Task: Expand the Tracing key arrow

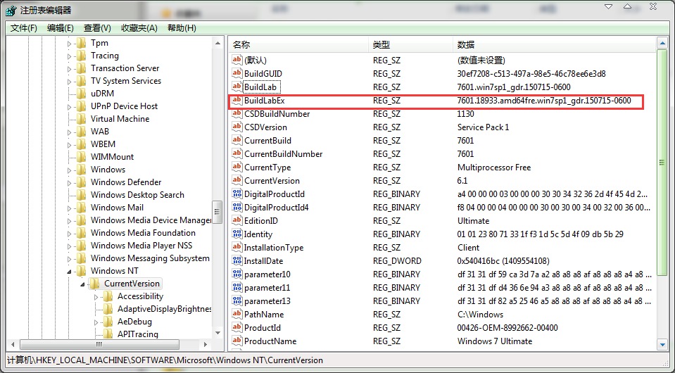Action: (70, 56)
